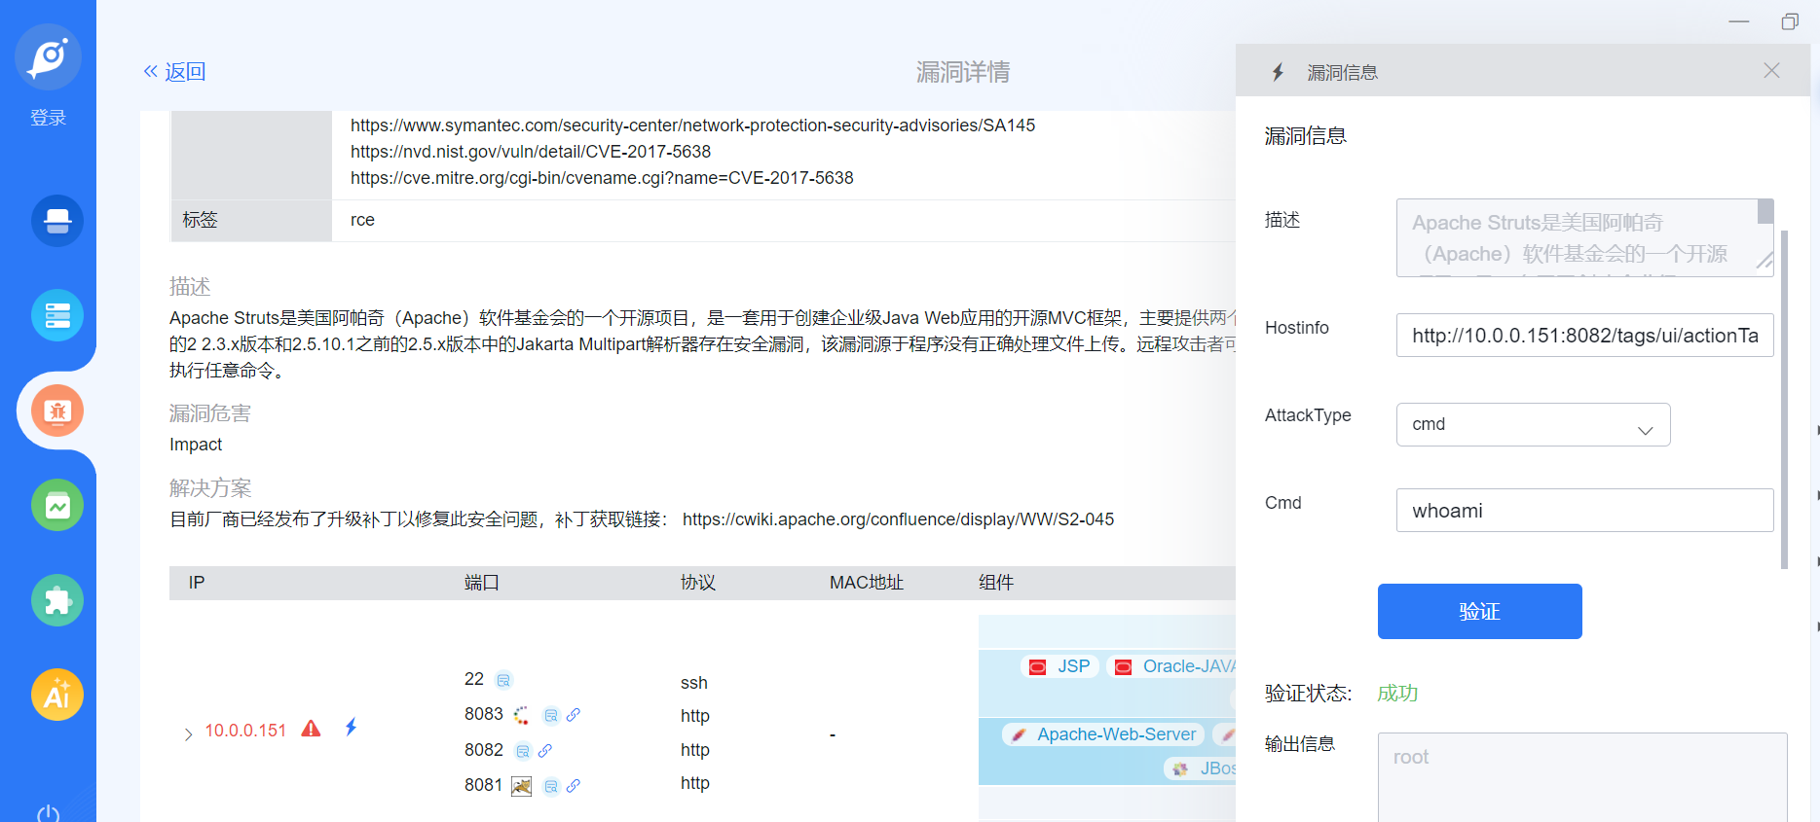Click port number 8081

pos(484,785)
